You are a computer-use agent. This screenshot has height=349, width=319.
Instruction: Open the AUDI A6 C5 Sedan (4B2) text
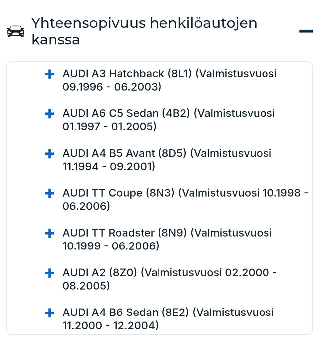[x=126, y=113]
